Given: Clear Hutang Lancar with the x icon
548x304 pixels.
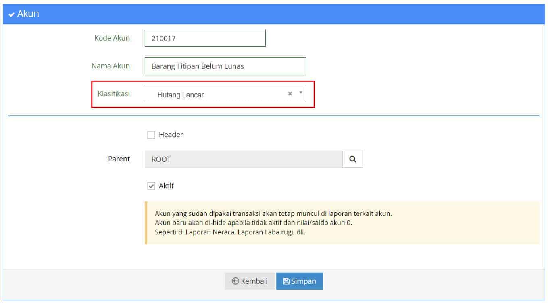Looking at the screenshot, I should click(x=290, y=94).
